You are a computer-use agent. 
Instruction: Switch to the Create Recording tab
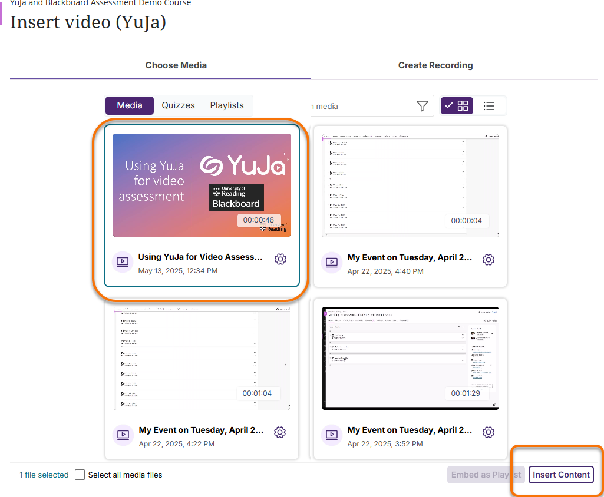coord(435,65)
